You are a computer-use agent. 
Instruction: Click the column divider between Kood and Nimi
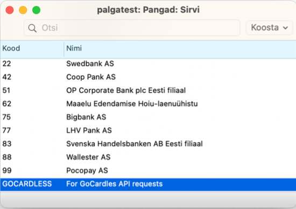click(64, 49)
